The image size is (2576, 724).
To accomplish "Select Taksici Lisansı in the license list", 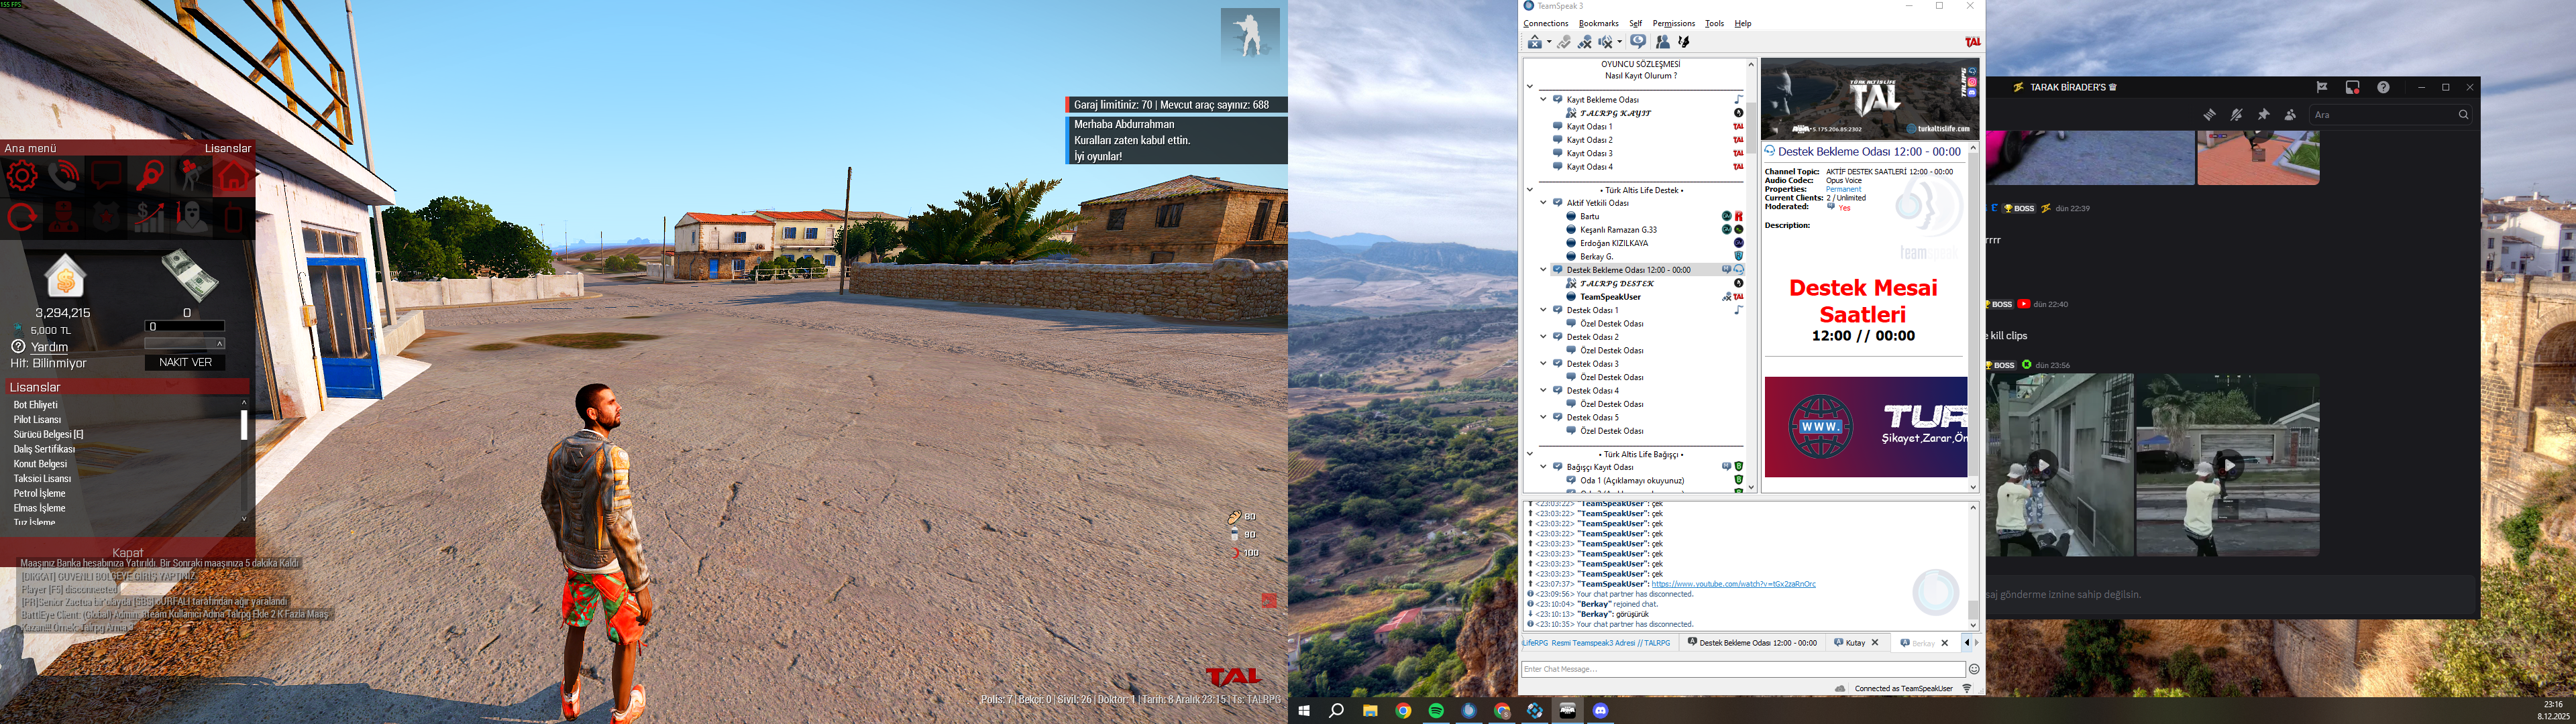I will tap(42, 479).
